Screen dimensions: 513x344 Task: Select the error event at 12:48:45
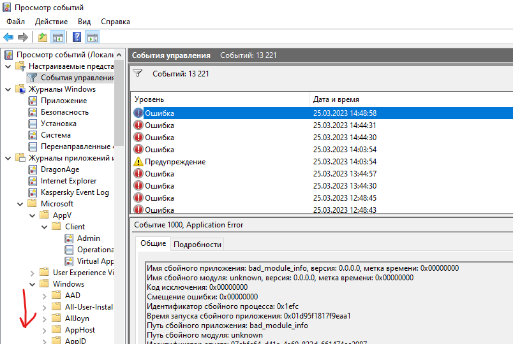[322, 197]
